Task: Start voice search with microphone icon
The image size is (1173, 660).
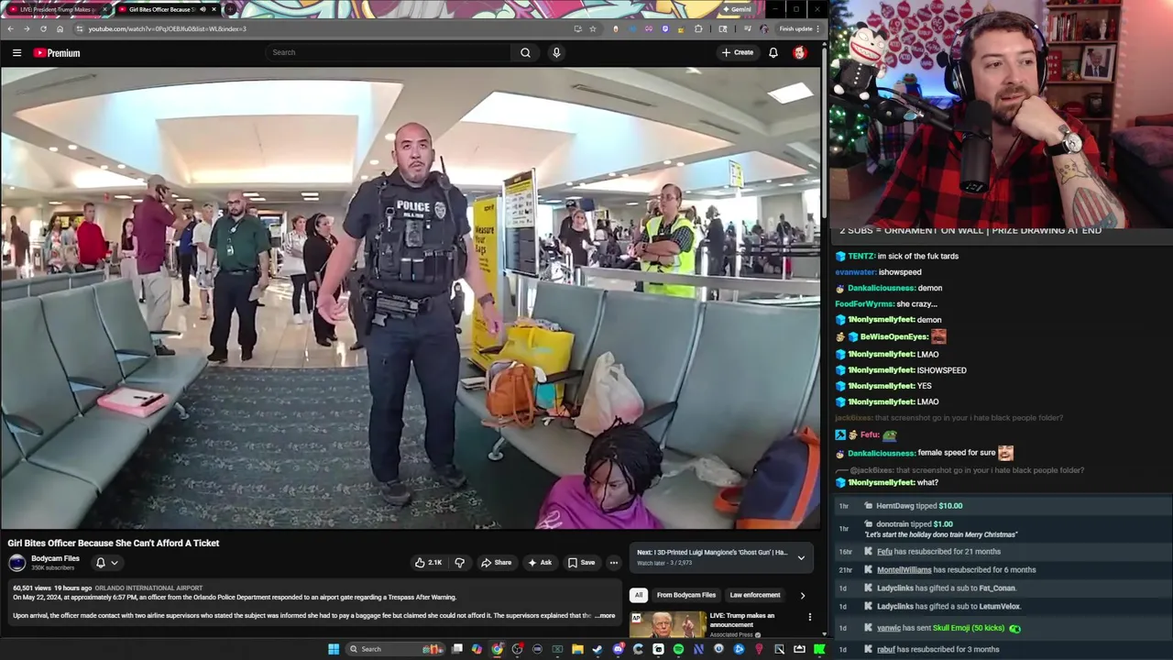Action: [555, 52]
